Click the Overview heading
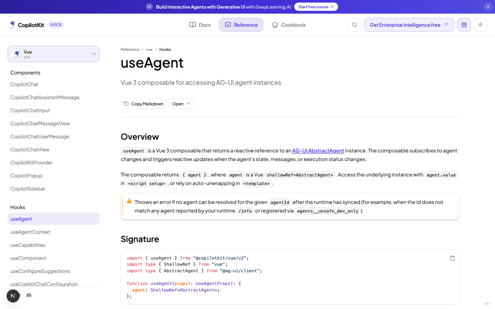495x309 pixels. [140, 137]
